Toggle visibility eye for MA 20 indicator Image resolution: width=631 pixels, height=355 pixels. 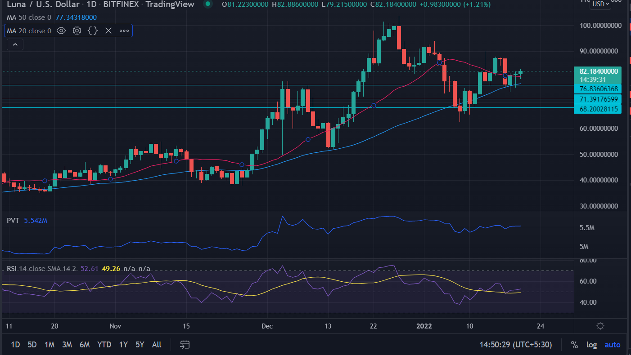62,31
